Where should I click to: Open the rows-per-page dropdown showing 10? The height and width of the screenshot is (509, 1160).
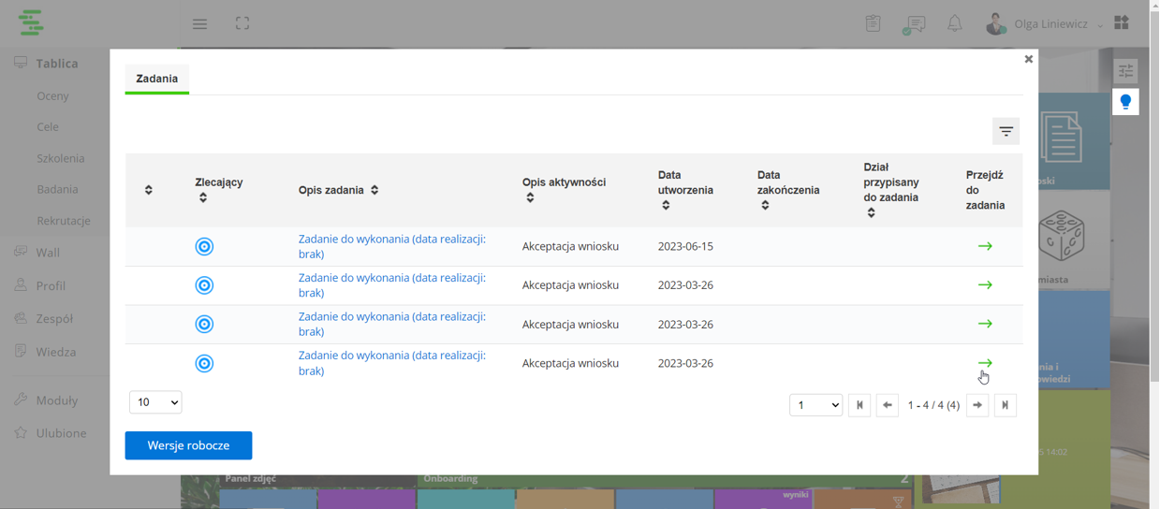[155, 402]
